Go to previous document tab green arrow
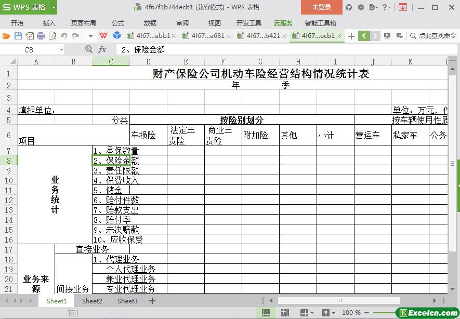460x319 pixels. 364,36
